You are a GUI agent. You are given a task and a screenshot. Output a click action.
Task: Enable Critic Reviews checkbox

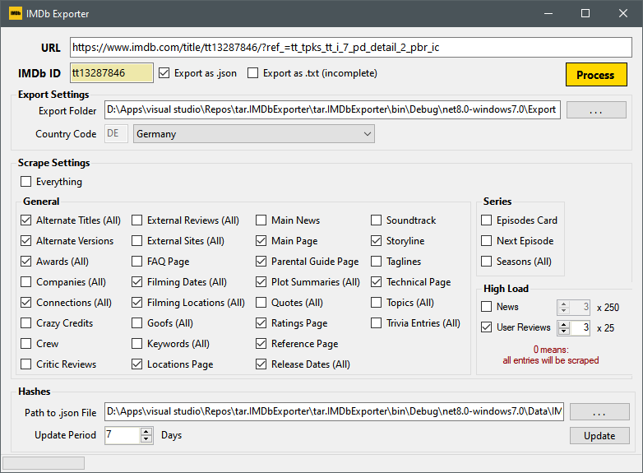point(25,364)
